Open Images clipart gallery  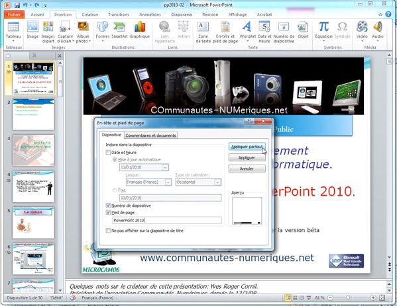pos(48,32)
